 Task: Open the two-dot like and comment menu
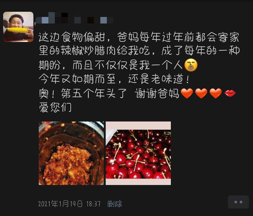[x=238, y=202]
